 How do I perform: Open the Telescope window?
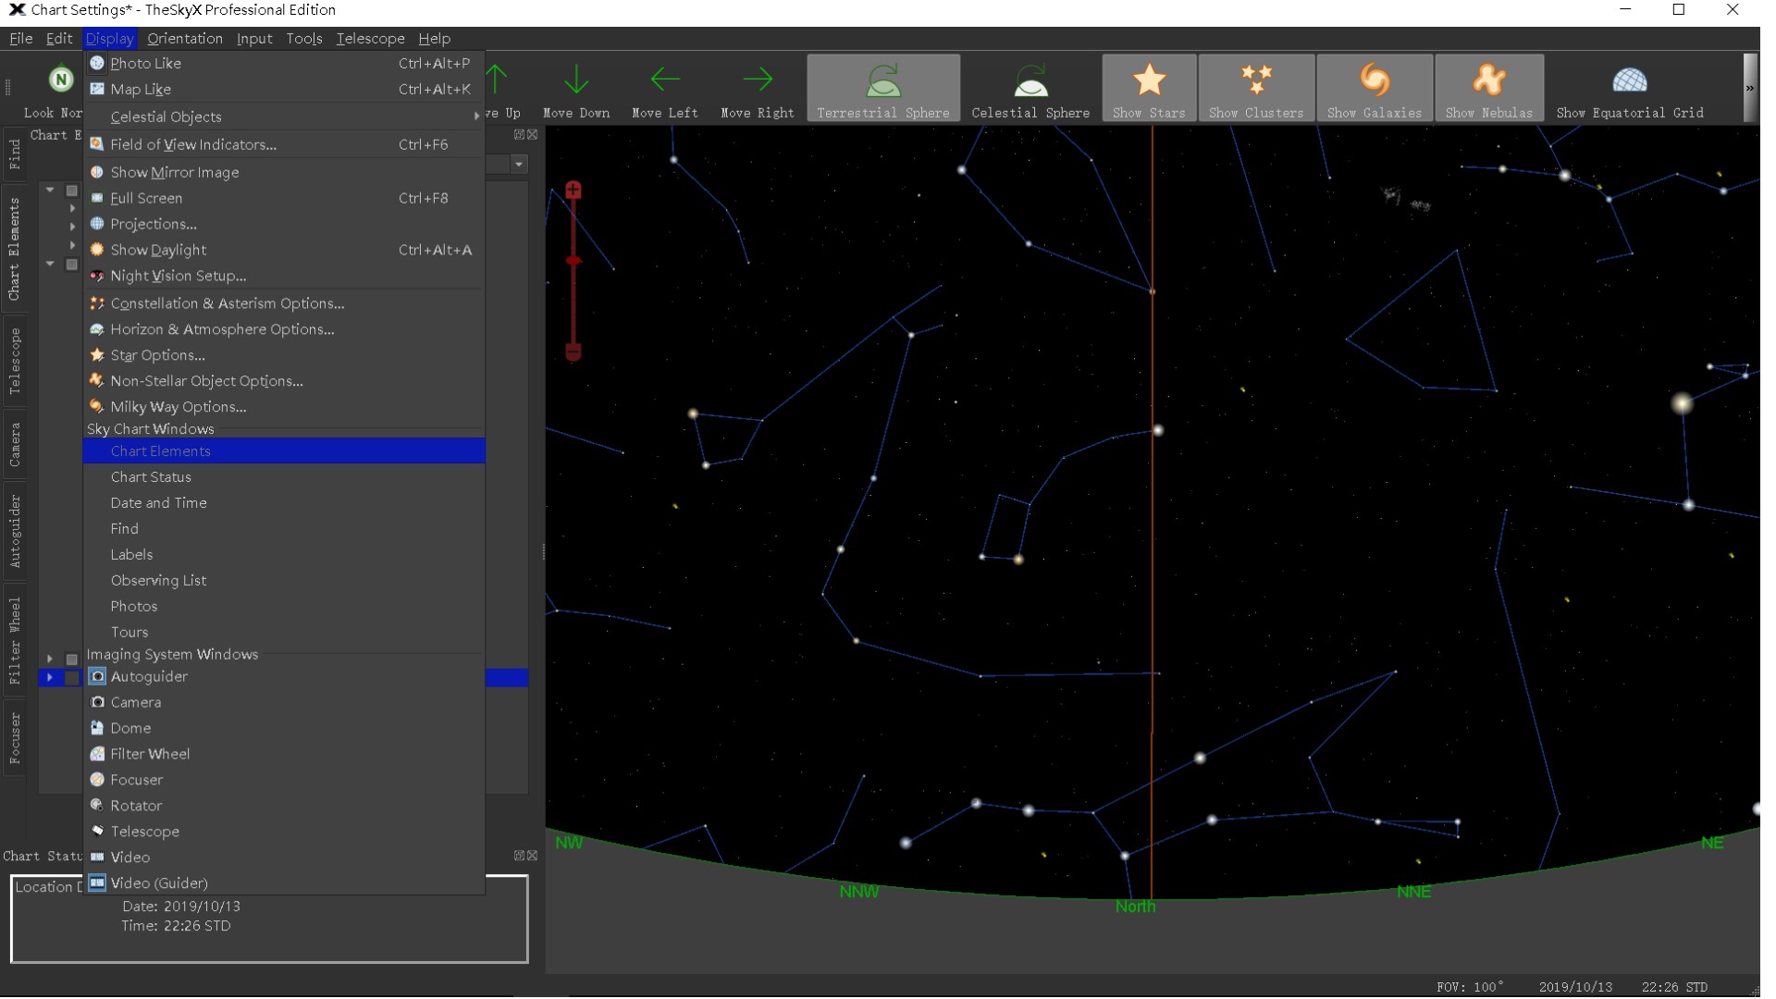coord(284,832)
